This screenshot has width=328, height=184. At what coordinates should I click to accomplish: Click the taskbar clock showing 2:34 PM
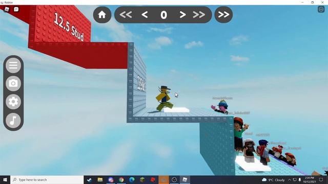click(x=310, y=180)
